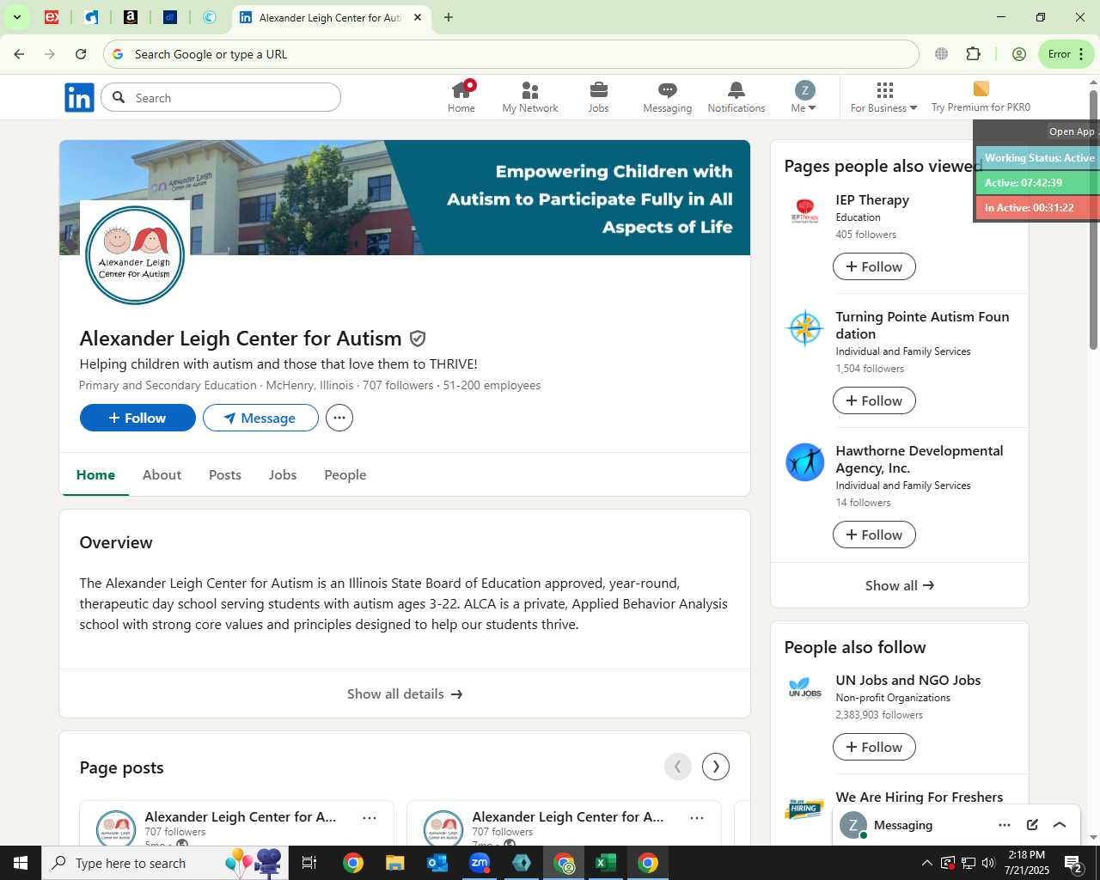Viewport: 1100px width, 880px height.
Task: Expand tab search dropdown arrow
Action: [16, 17]
